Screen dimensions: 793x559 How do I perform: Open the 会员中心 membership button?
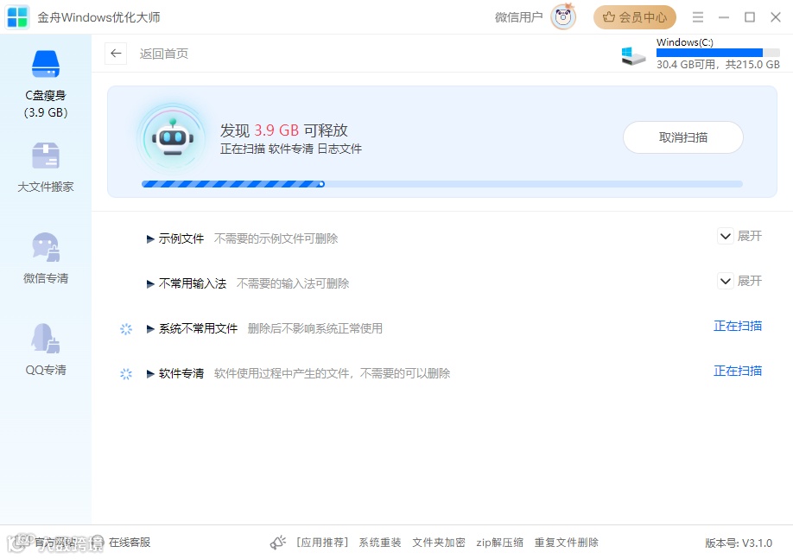click(635, 17)
